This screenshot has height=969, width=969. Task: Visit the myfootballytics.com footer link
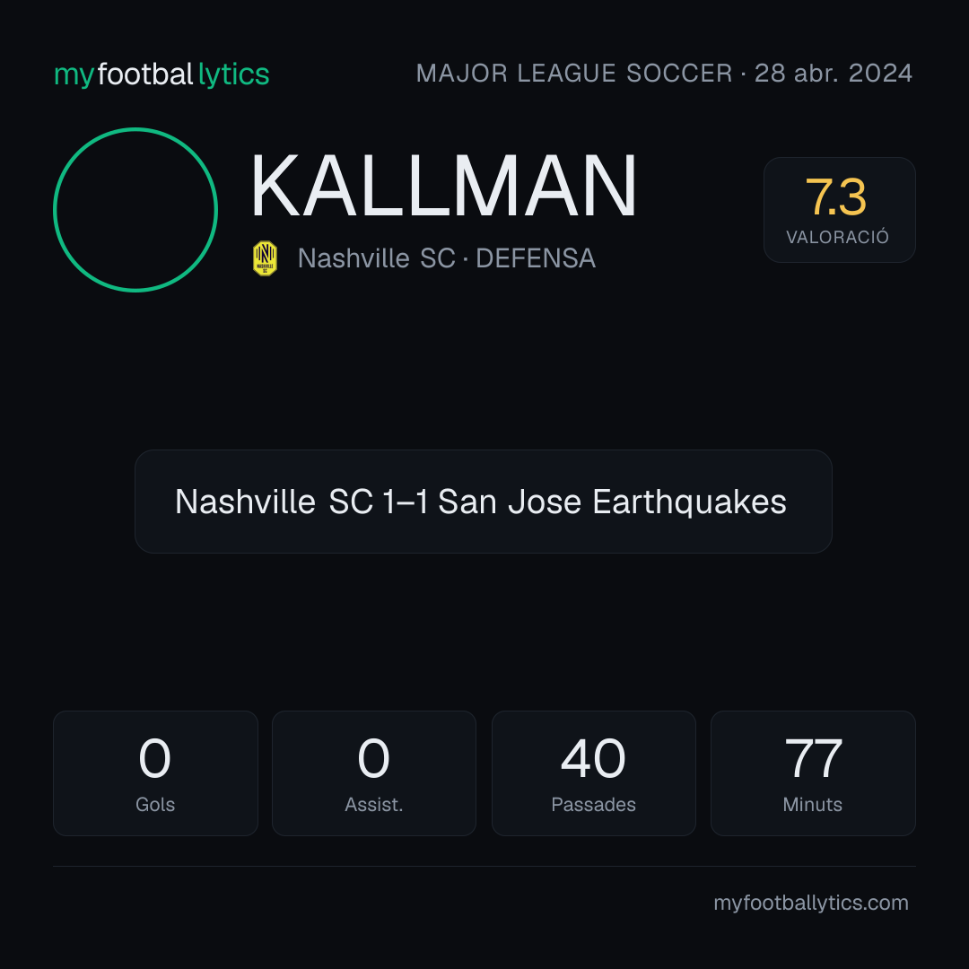(x=811, y=903)
